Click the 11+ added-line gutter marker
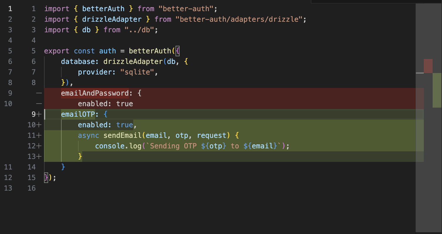 coord(35,135)
